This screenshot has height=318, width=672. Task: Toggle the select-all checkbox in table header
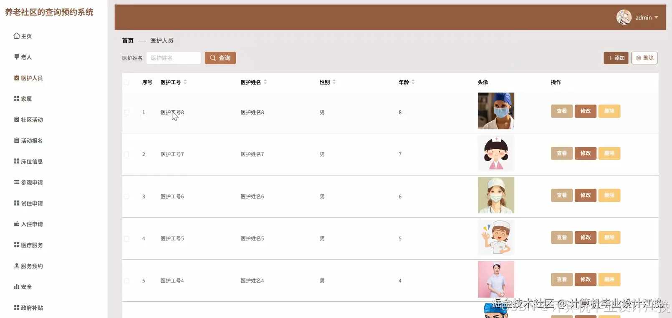(x=126, y=83)
